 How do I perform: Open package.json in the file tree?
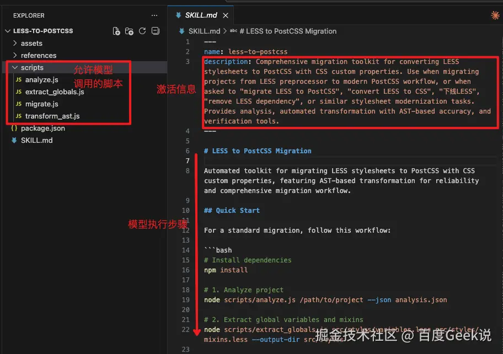43,128
